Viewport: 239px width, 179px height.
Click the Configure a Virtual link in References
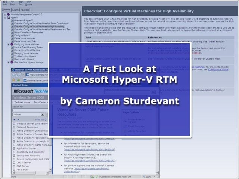click(x=218, y=69)
